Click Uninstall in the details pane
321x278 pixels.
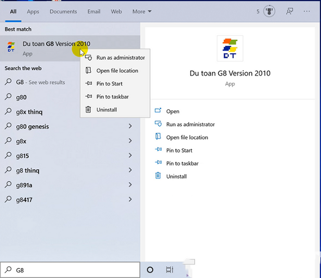(176, 176)
